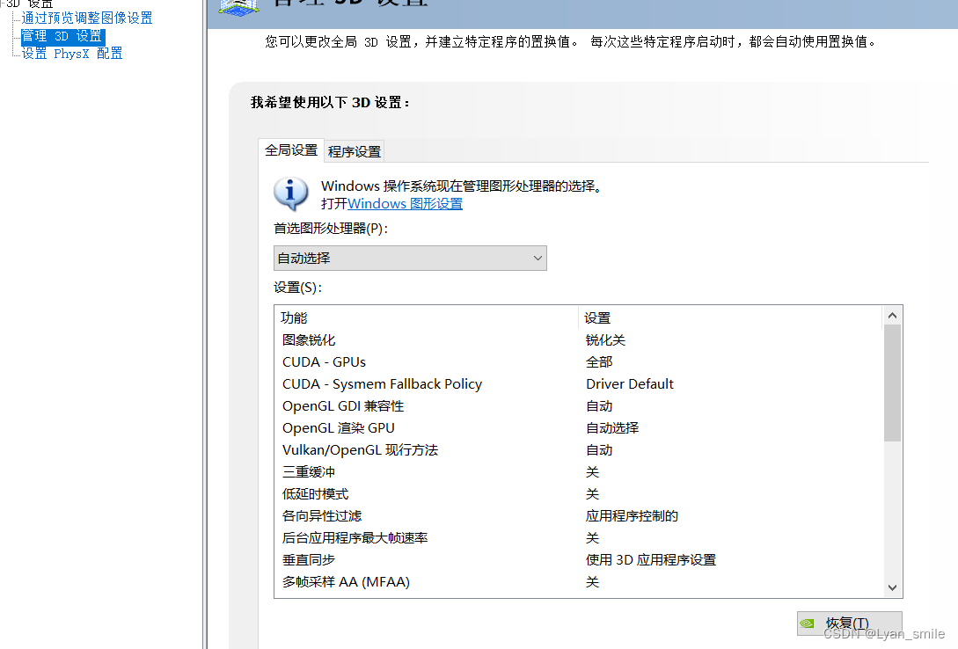Select the 垂直同步 row

(x=579, y=560)
